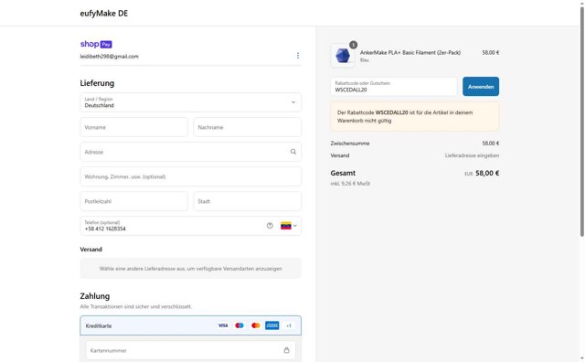The image size is (585, 362).
Task: Click the Zwischensumme label
Action: click(350, 144)
